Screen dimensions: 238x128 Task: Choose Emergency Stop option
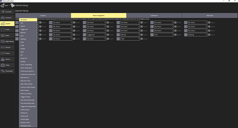pos(28,126)
